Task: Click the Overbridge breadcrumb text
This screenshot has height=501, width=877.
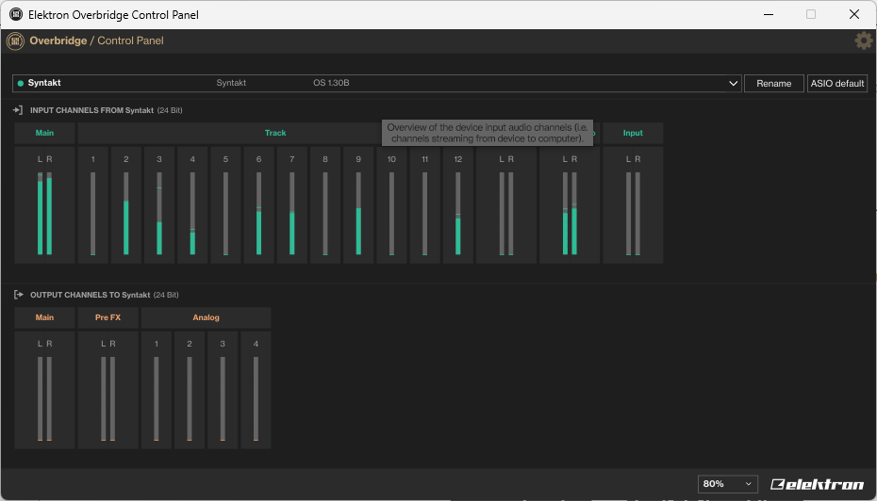Action: 58,40
